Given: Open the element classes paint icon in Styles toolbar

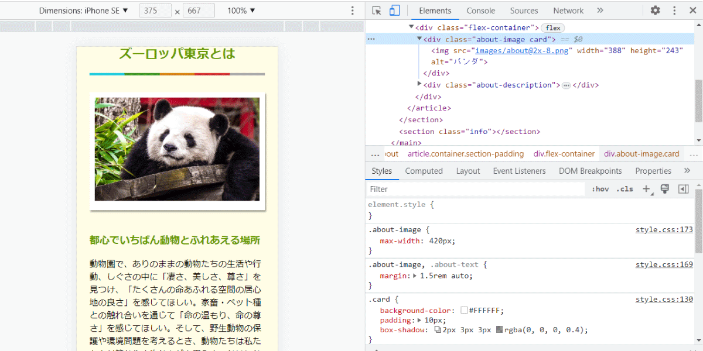Looking at the screenshot, I should [665, 189].
